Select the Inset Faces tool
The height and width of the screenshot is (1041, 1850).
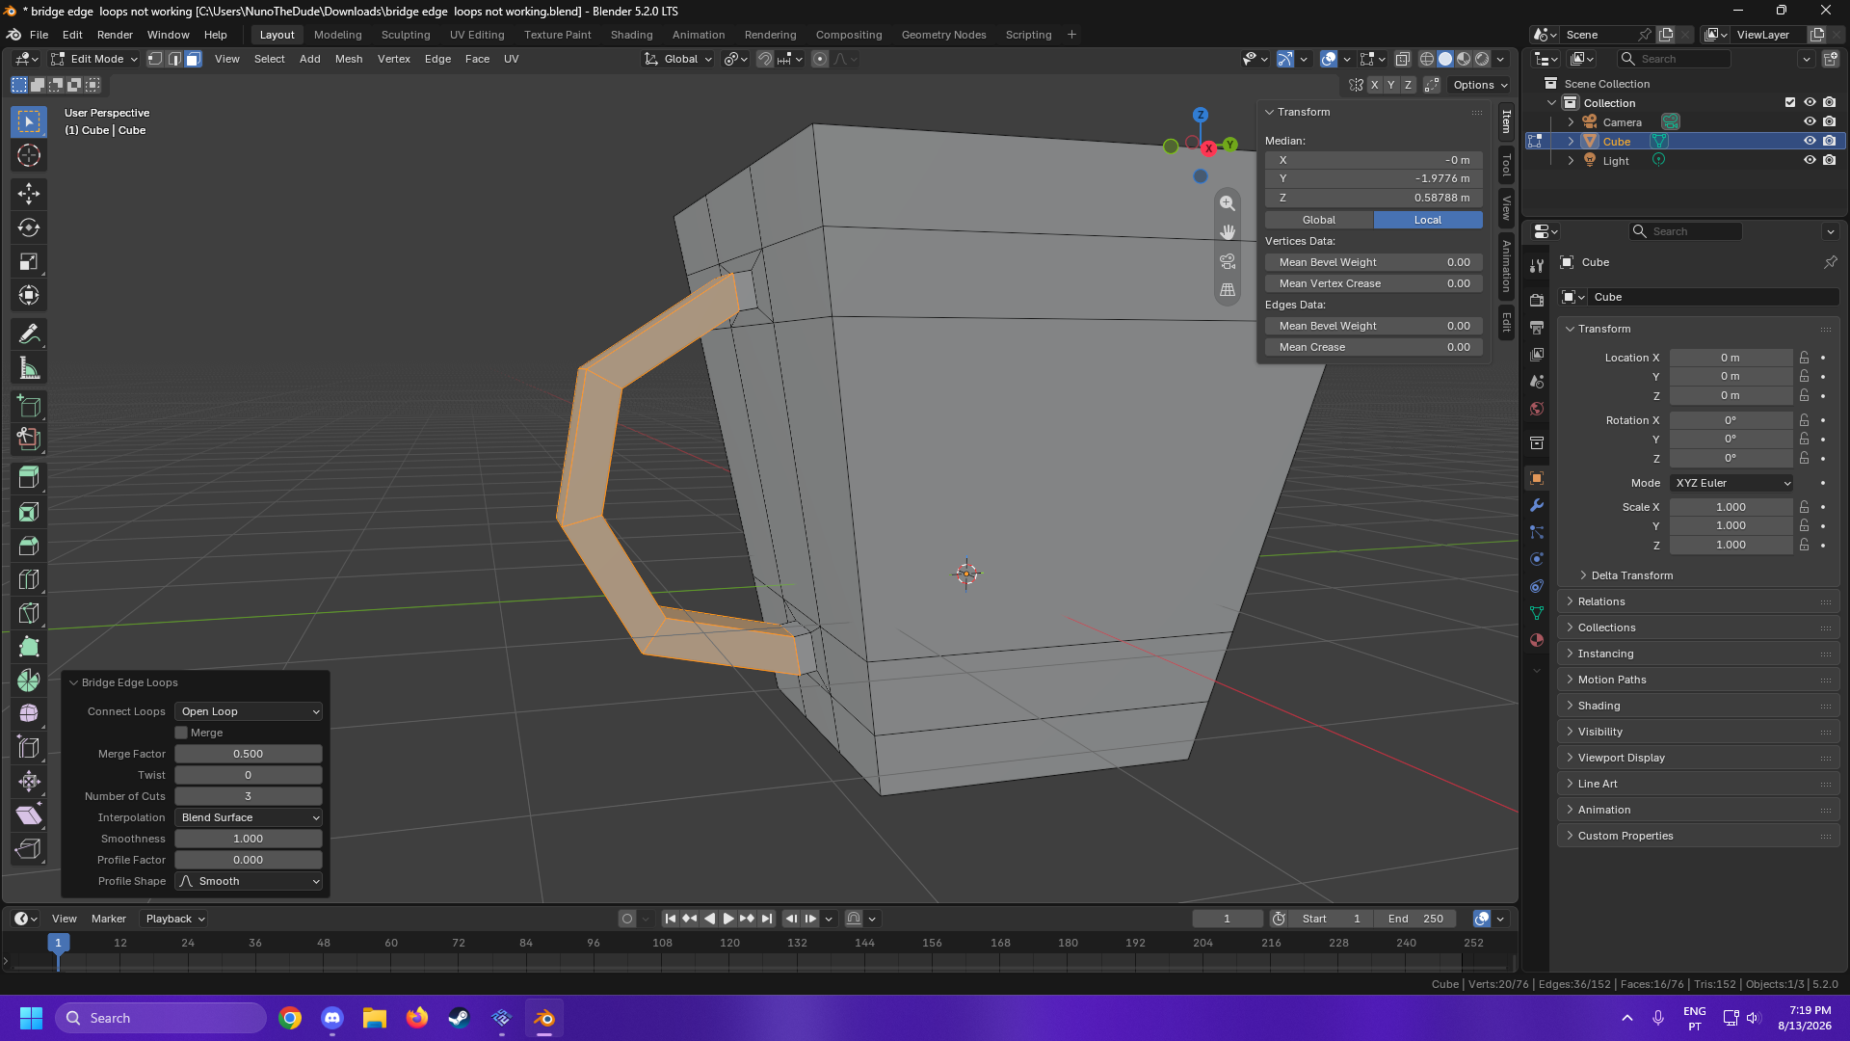[29, 512]
